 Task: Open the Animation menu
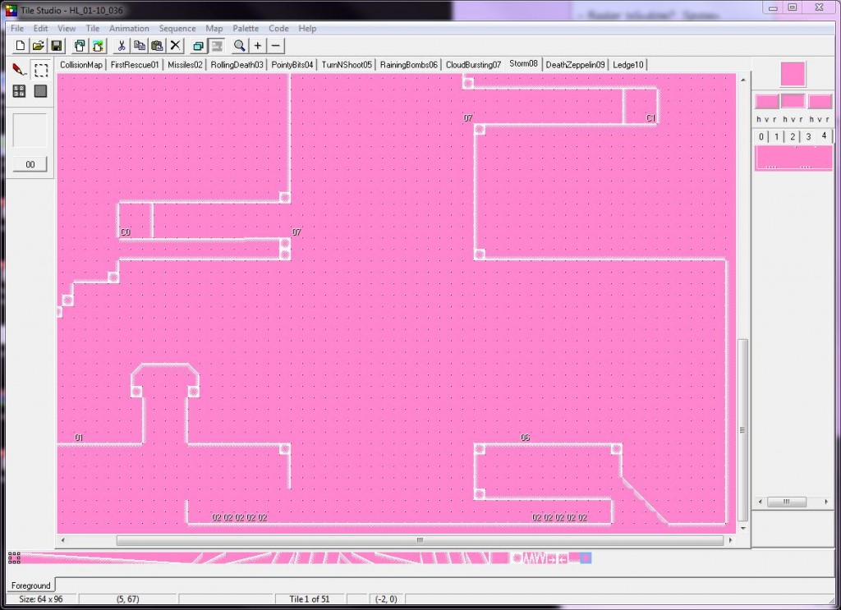[x=129, y=29]
